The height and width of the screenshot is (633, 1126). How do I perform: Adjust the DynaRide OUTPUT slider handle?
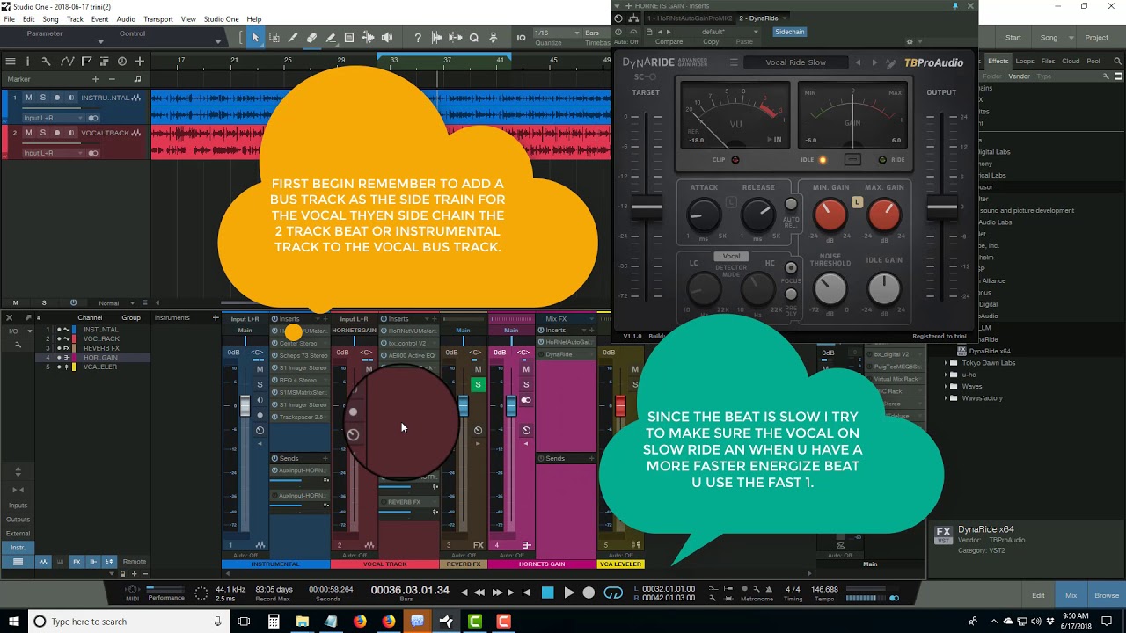(x=942, y=208)
